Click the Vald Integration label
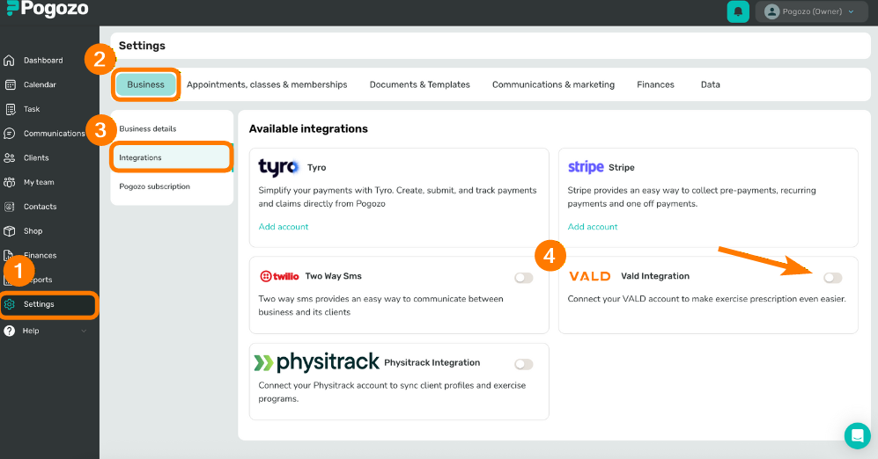 [655, 276]
